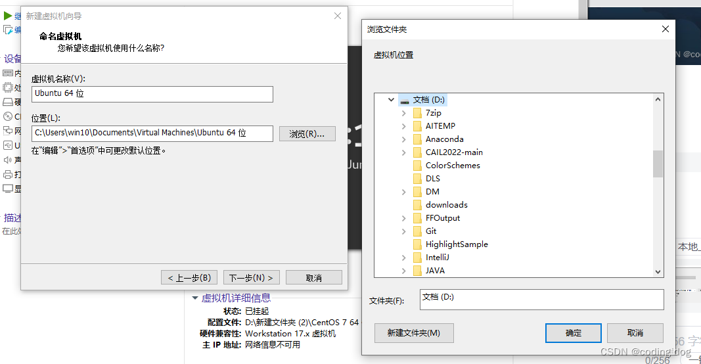Expand the CAIL2022-main folder node
701x364 pixels.
(x=403, y=152)
